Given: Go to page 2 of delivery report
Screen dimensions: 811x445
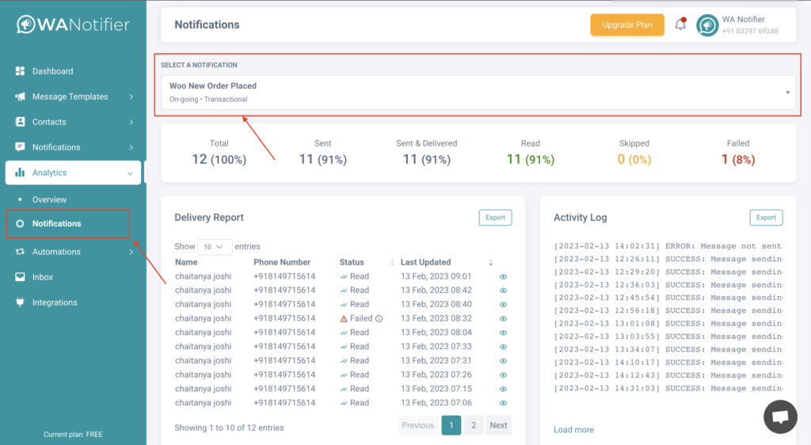Looking at the screenshot, I should pyautogui.click(x=474, y=425).
